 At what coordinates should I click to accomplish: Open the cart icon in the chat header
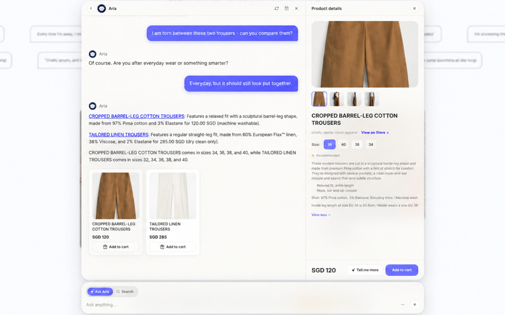click(x=287, y=9)
